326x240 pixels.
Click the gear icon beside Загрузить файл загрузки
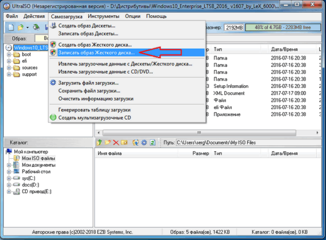point(53,83)
